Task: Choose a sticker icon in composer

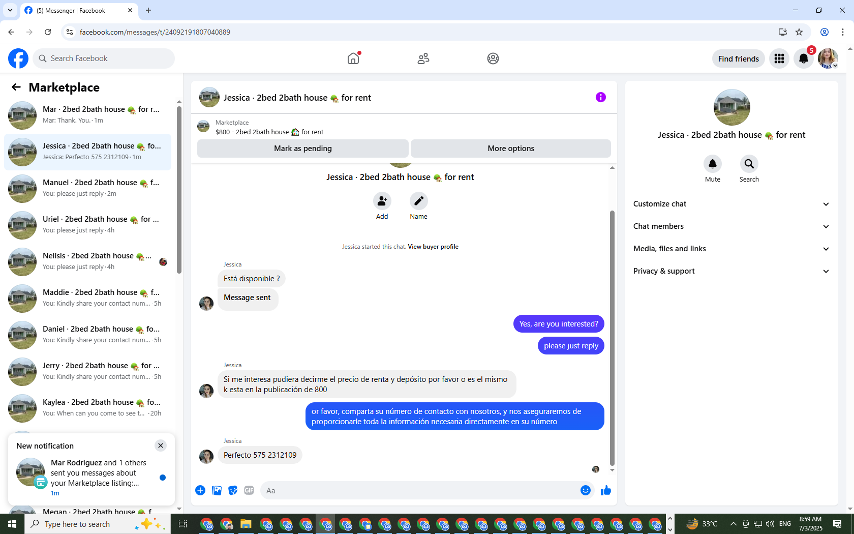Action: pyautogui.click(x=233, y=490)
